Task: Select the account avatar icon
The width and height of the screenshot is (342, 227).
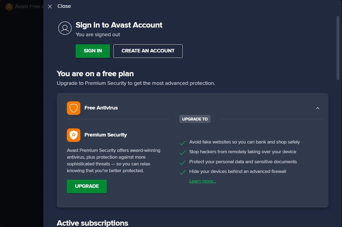Action: click(x=65, y=28)
